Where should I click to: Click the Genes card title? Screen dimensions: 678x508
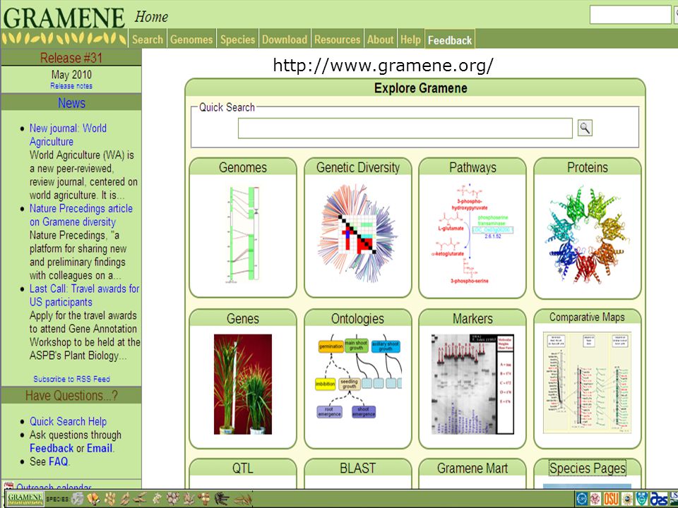coord(243,319)
